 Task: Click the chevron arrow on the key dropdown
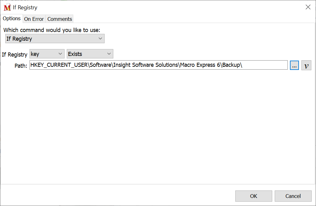tap(60, 54)
